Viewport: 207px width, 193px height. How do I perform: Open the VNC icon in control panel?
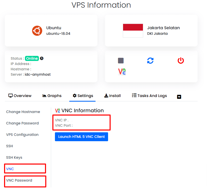coord(122,72)
